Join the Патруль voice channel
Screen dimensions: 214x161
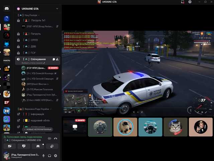point(38,34)
